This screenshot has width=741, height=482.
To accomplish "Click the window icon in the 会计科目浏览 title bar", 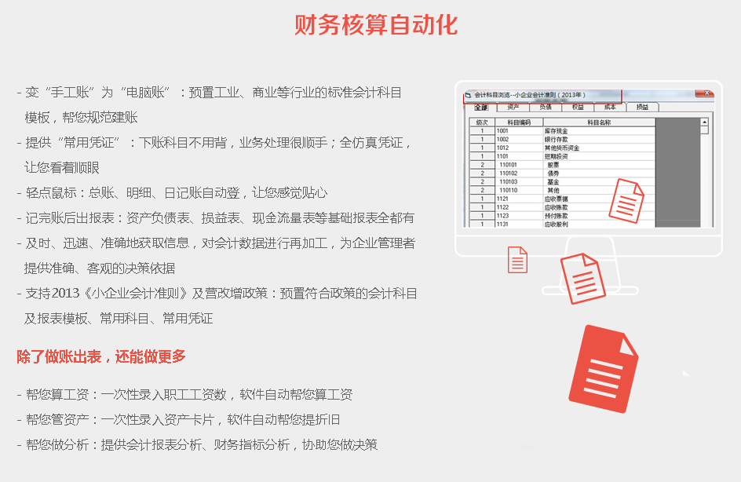I will tap(469, 94).
